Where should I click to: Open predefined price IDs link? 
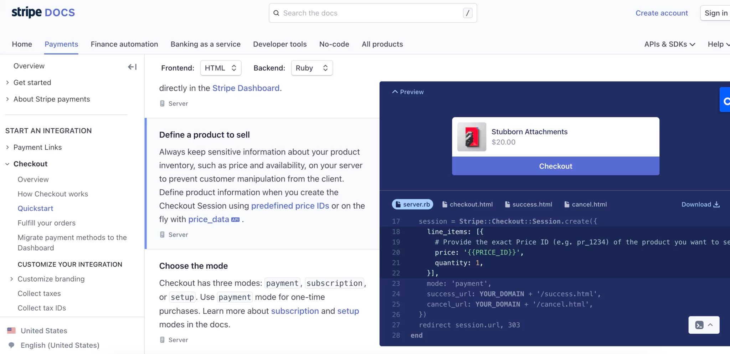290,206
